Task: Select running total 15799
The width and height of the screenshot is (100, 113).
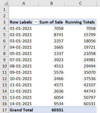Action: (x=81, y=35)
